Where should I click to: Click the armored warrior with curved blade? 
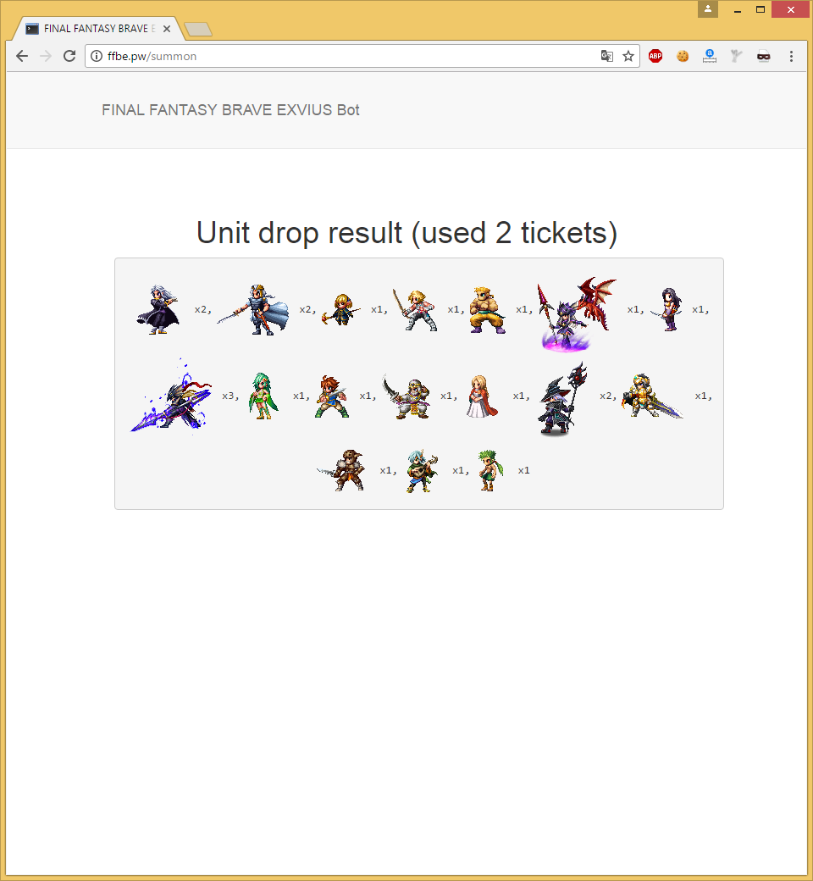point(406,396)
